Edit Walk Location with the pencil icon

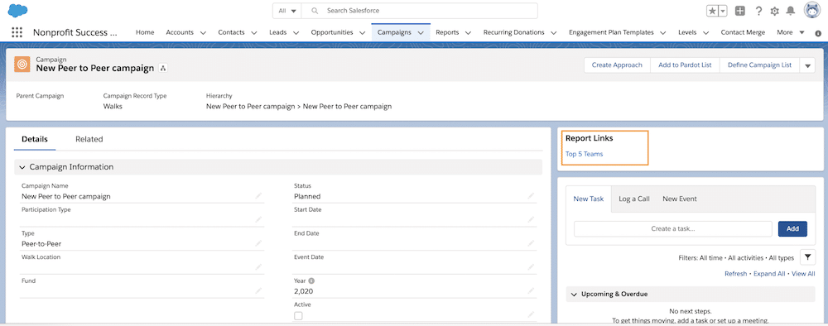(258, 267)
